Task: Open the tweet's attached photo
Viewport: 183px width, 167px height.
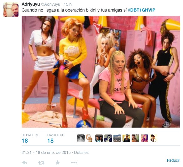Action: point(101,72)
